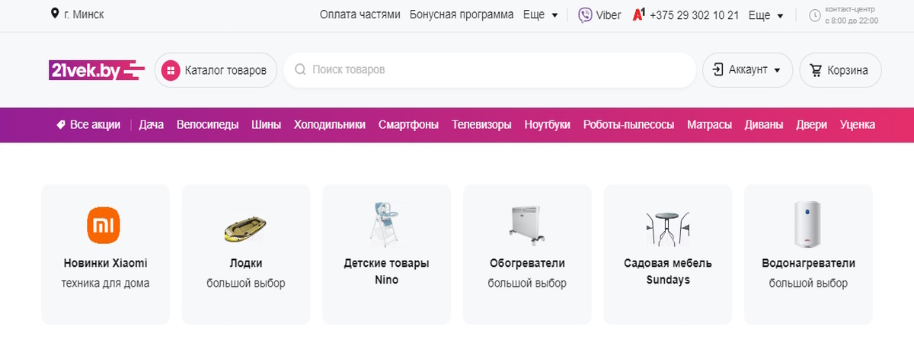
Task: Click the location pin icon near г. Минск
Action: coord(55,14)
